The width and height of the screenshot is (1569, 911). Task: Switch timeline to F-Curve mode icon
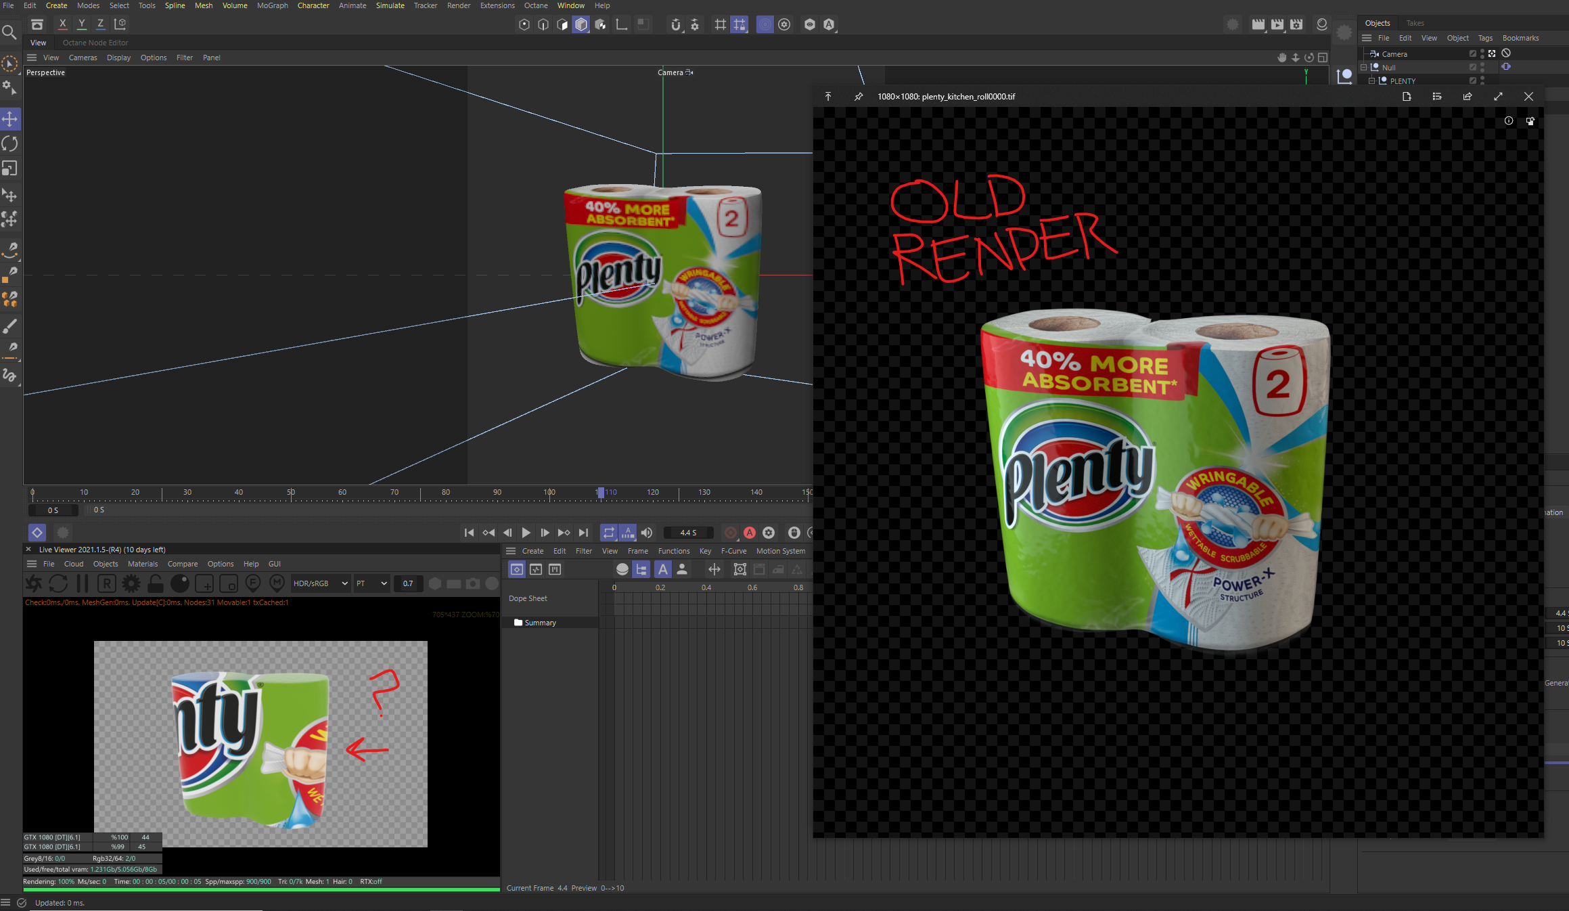pos(536,569)
